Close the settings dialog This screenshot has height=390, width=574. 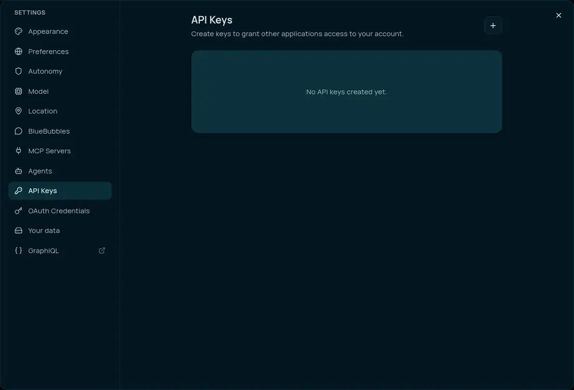tap(559, 15)
